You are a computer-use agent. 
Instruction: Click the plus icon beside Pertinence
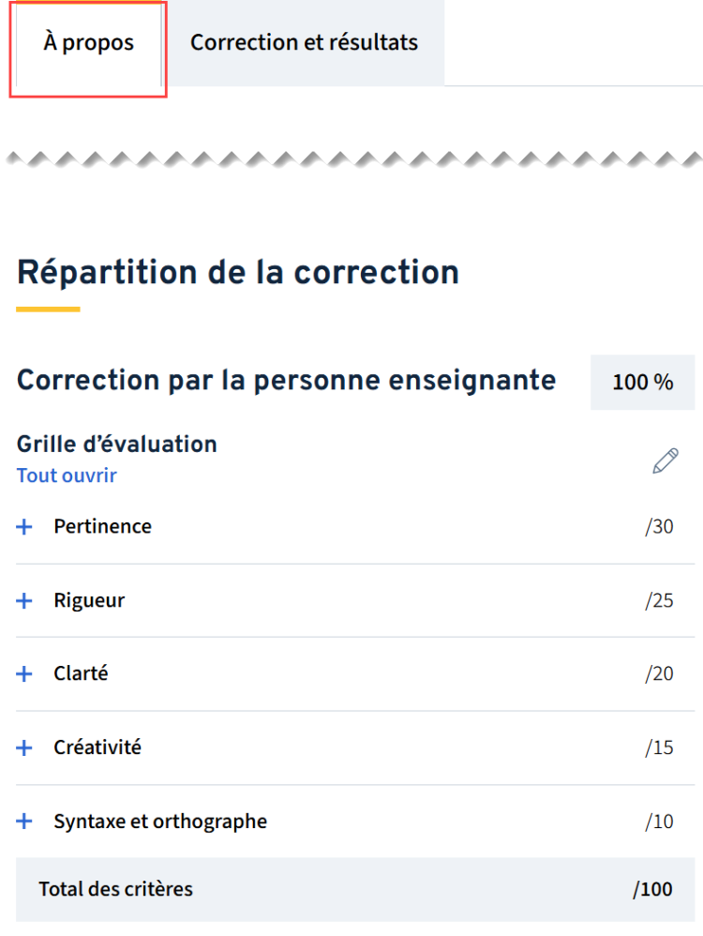[24, 527]
